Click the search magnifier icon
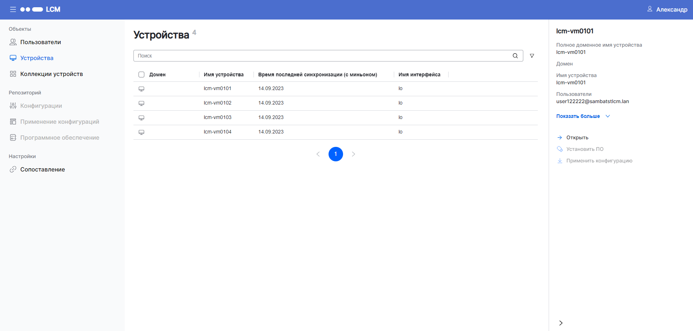This screenshot has height=331, width=693. coord(515,56)
